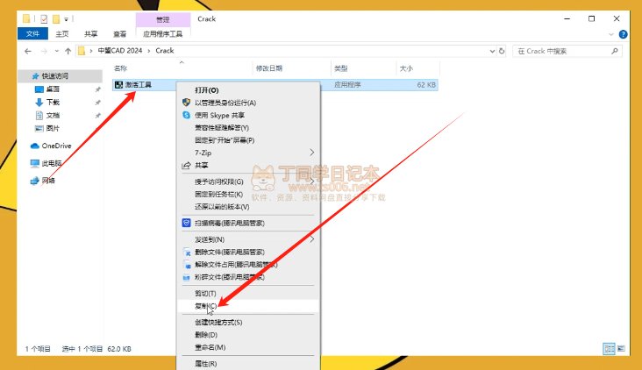Click the properties checkmark quick access icon
Screen dimensions: 642x370
coord(44,18)
